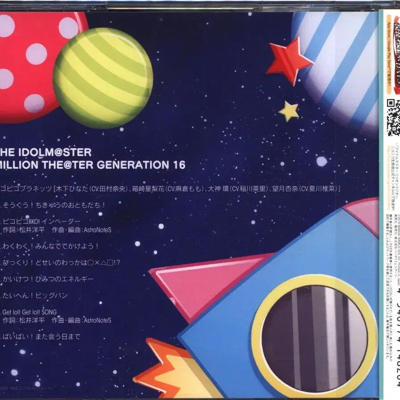Click the 松井洋平 credit line under ピコピコIIKO! インベーダー
Image resolution: width=400 pixels, height=400 pixels.
(56, 230)
